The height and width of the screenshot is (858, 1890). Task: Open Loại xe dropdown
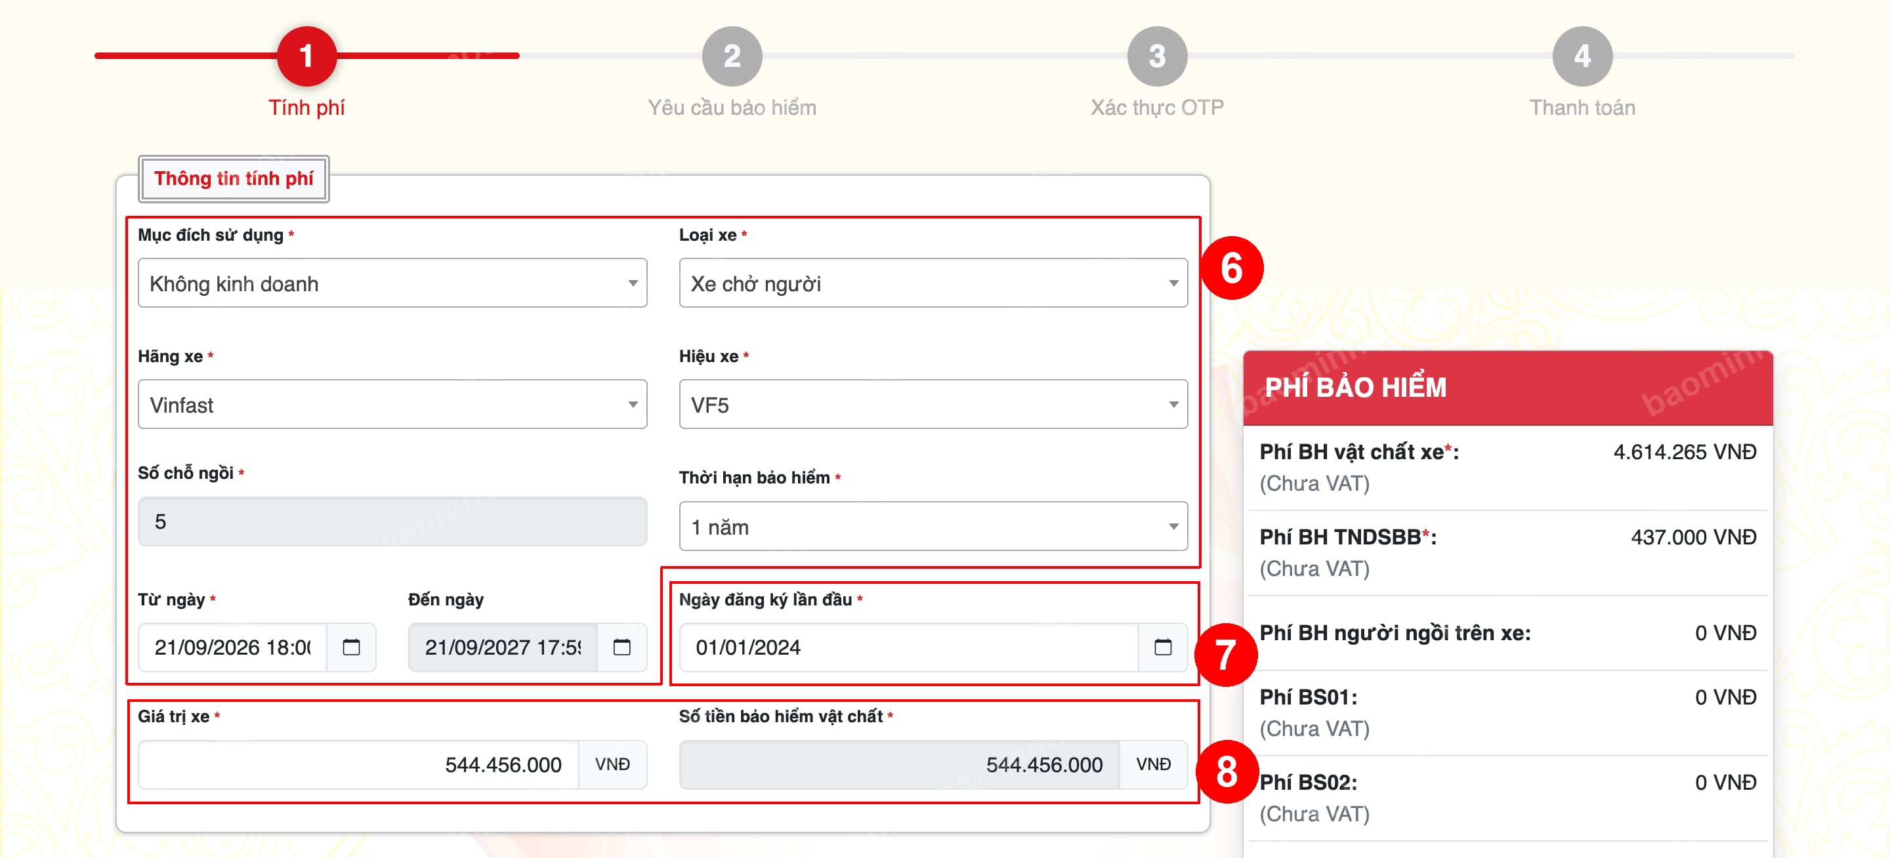[x=933, y=283]
